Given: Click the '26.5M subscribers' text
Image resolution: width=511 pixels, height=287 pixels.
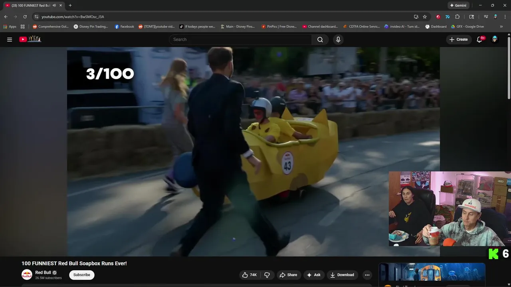Looking at the screenshot, I should (48, 278).
